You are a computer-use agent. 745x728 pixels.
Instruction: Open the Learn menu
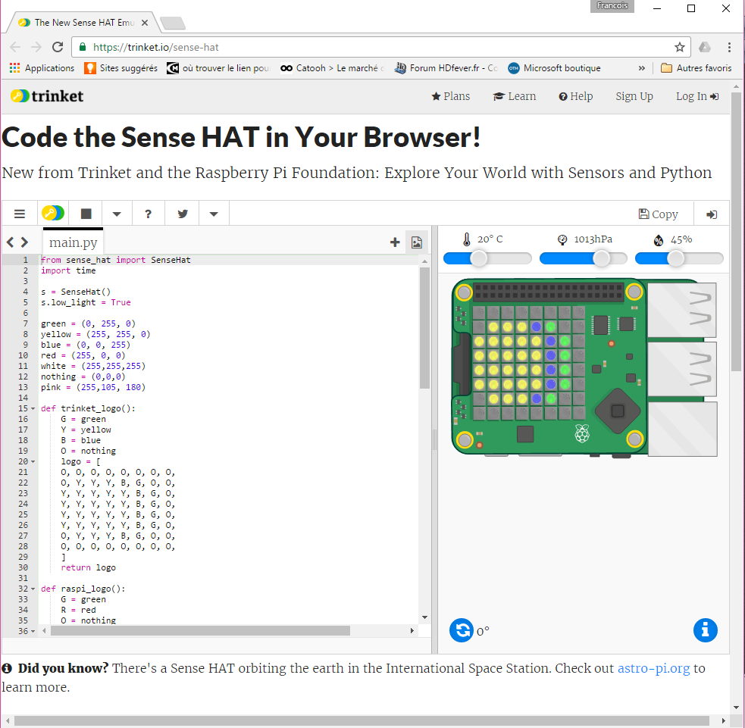point(514,96)
